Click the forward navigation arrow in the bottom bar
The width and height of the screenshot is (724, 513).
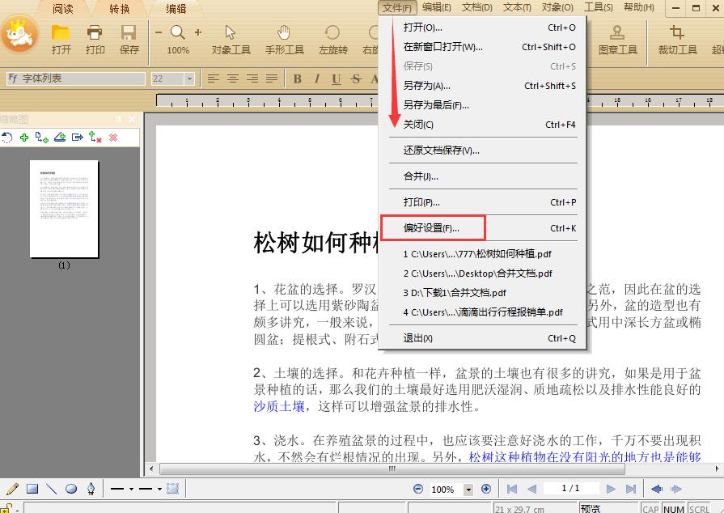pos(676,489)
